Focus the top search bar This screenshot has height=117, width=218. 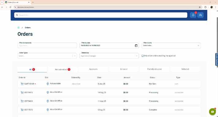101,15
